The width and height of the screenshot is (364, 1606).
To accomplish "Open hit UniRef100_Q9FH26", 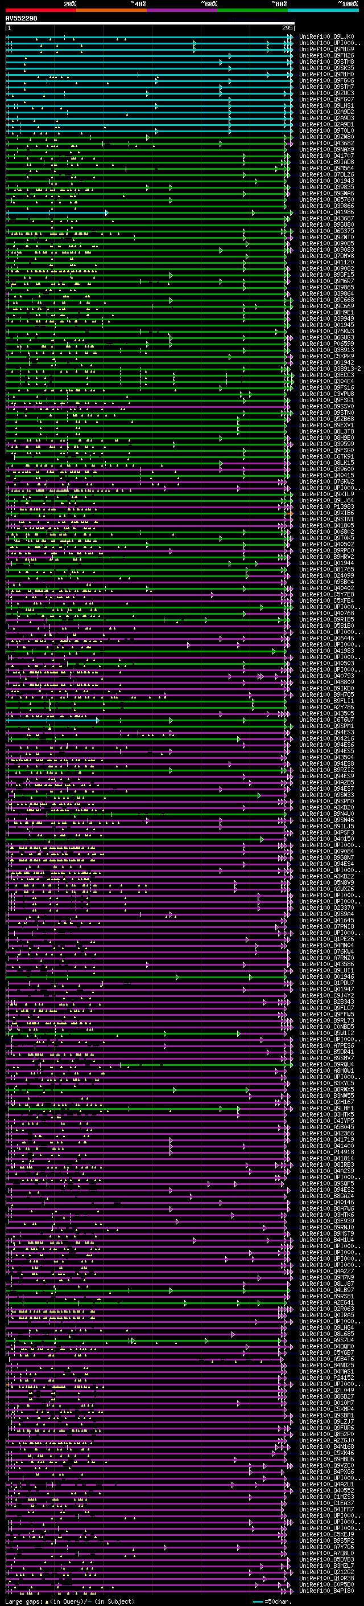I will 326,55.
